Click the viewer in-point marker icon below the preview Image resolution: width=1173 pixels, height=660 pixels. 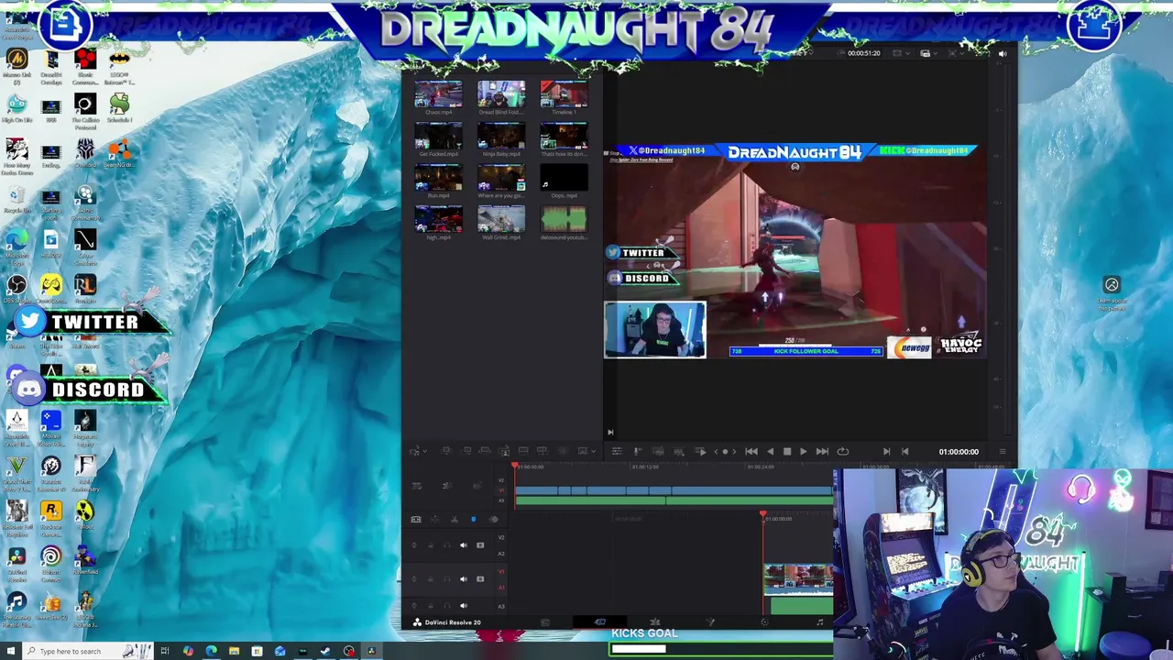coord(610,432)
